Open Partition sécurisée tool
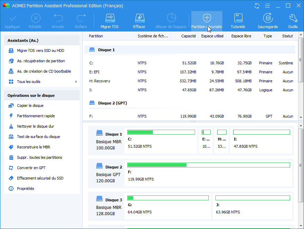The width and height of the screenshot is (304, 229). (x=206, y=21)
